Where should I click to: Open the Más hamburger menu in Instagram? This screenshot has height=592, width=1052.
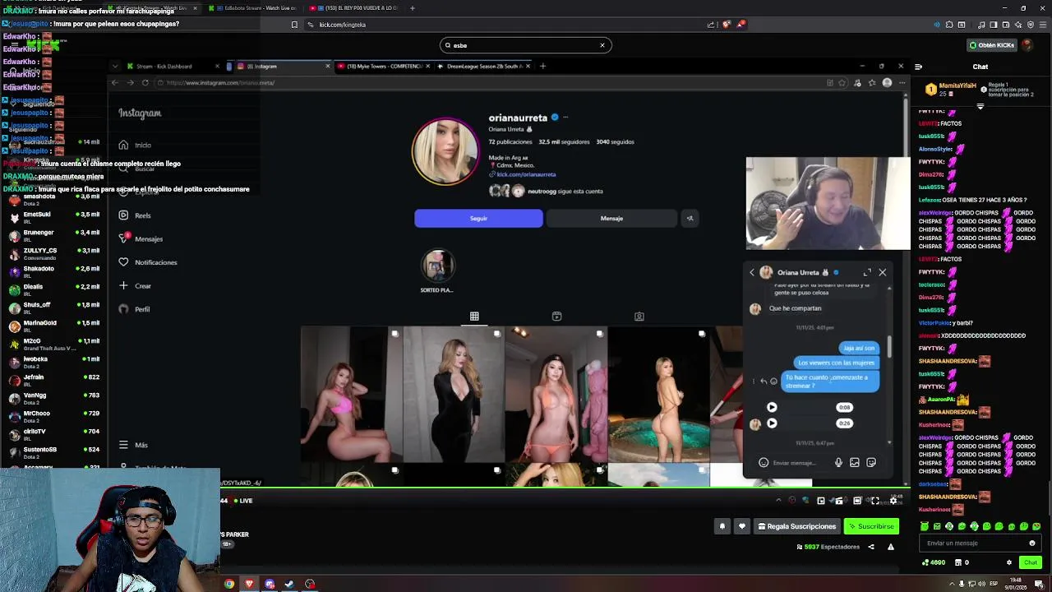coord(133,445)
